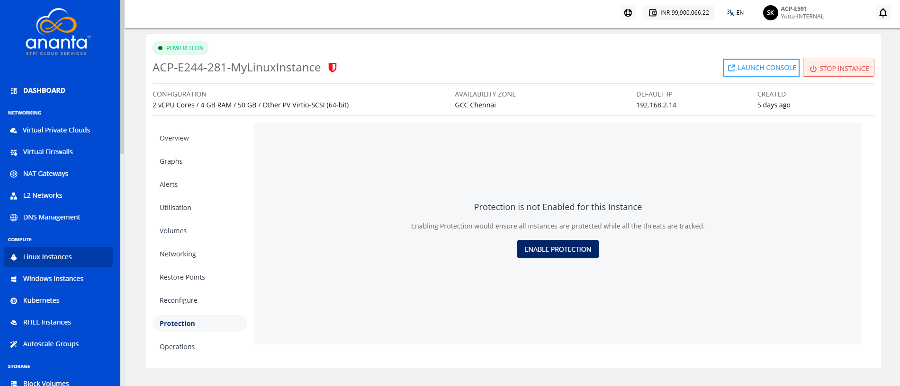
Task: Open the support help icon
Action: click(628, 13)
